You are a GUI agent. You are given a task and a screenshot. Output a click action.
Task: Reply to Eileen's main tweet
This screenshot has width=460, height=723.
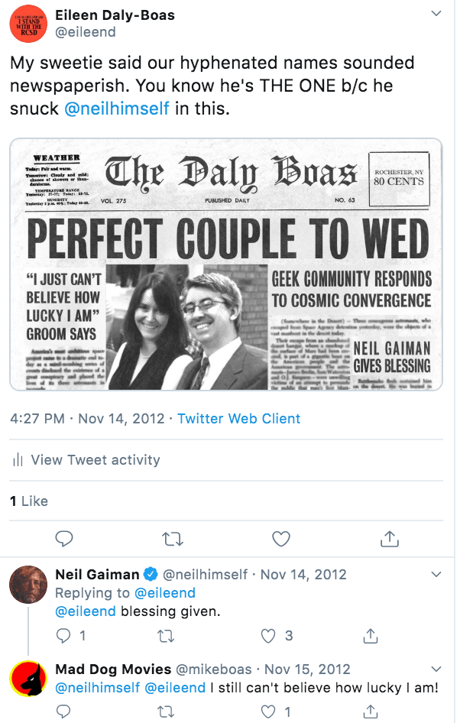[65, 539]
